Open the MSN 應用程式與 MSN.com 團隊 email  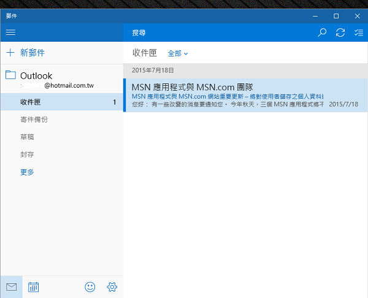coord(245,95)
